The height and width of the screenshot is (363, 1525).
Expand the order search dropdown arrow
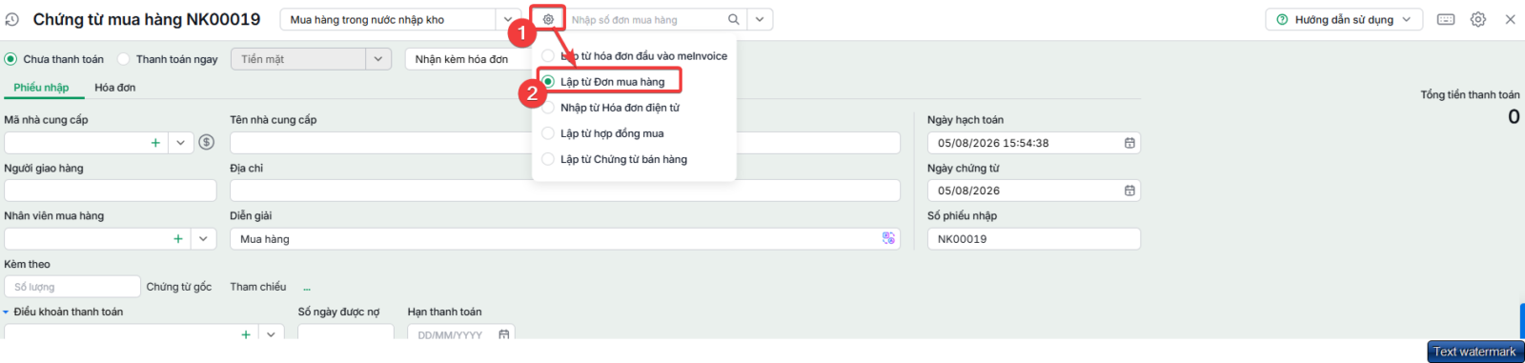coord(760,19)
